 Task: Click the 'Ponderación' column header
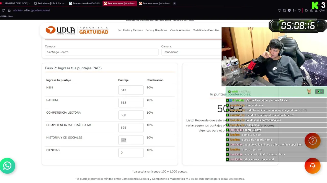pos(155,80)
